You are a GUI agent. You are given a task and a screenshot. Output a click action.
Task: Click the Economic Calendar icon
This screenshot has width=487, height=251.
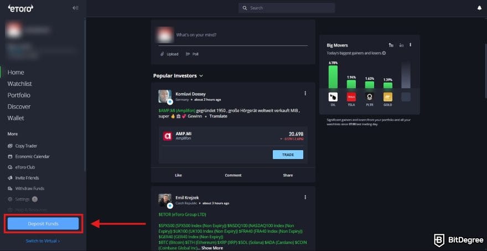(11, 156)
